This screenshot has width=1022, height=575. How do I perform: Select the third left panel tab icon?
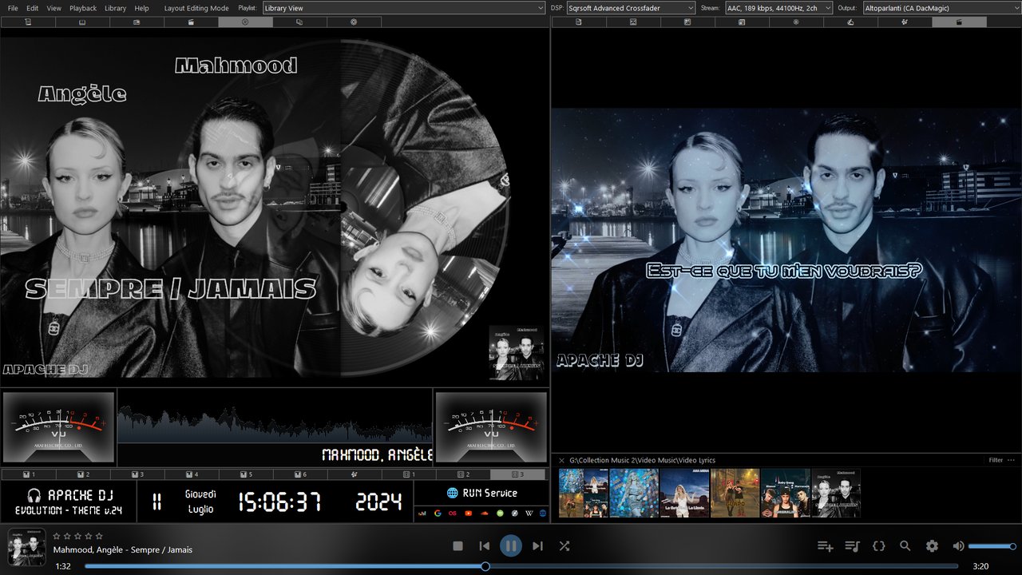pos(137,22)
